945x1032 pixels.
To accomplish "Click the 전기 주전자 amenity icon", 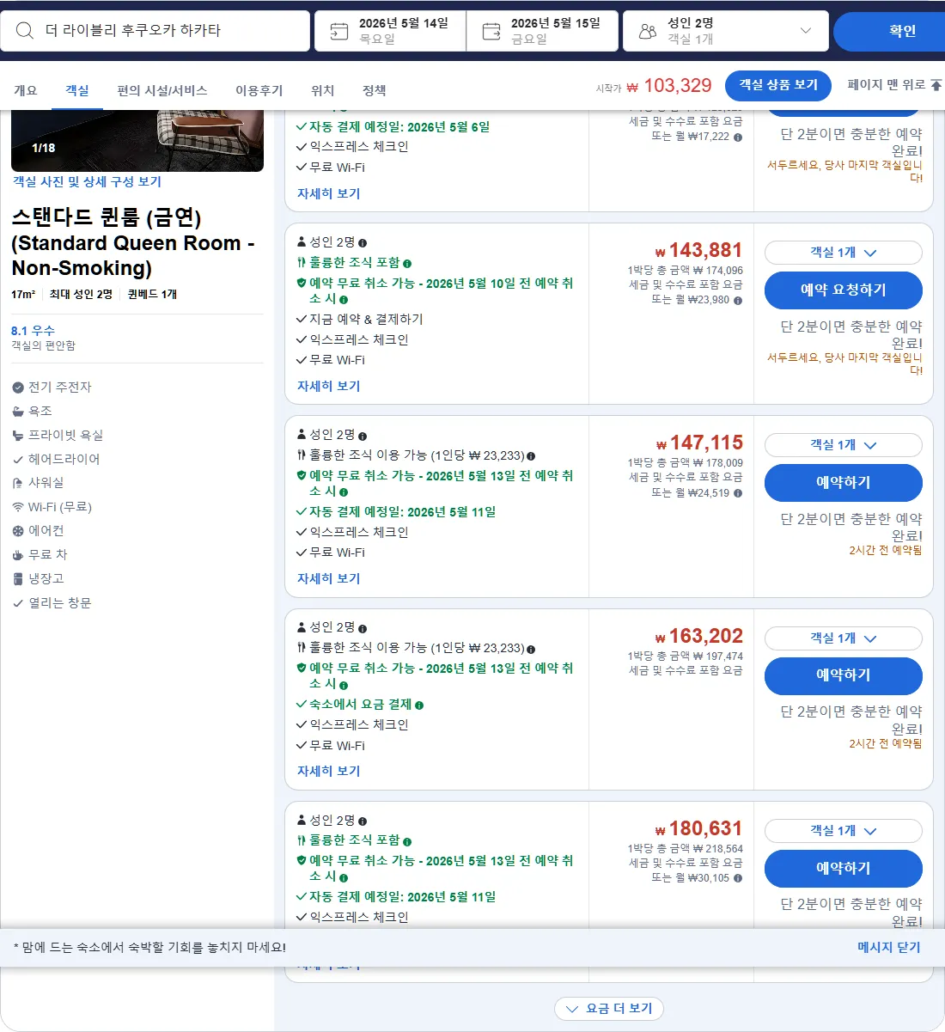I will [x=18, y=388].
